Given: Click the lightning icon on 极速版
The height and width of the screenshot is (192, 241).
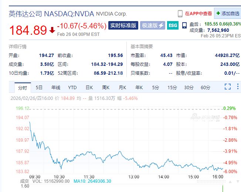Looking at the screenshot, I should coord(161,26).
